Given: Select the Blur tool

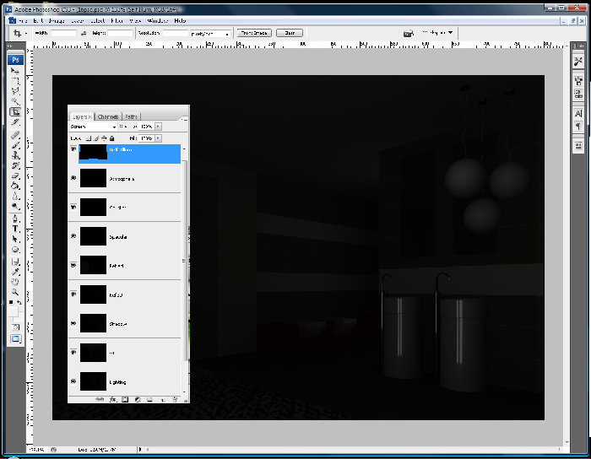Looking at the screenshot, I should click(x=15, y=196).
